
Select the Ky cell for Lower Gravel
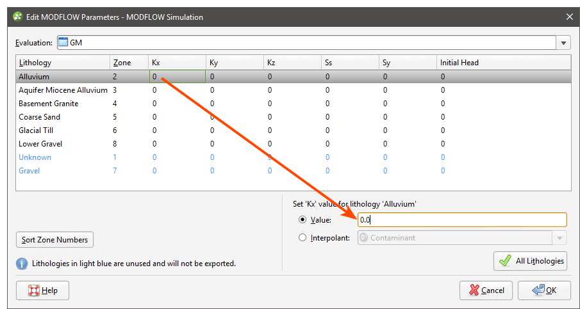coord(235,143)
